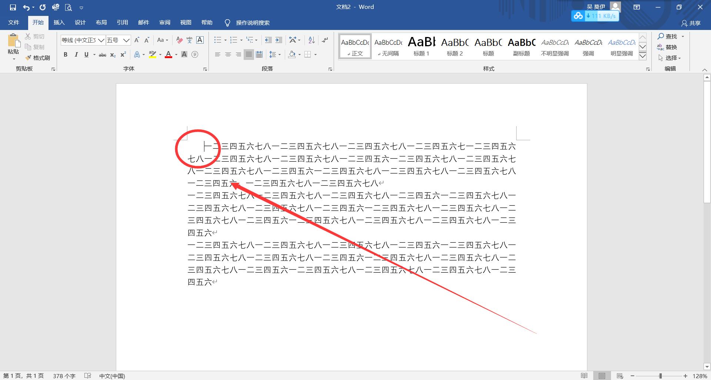Switch to the 插入 (Insert) tab
The image size is (711, 380).
pos(59,23)
